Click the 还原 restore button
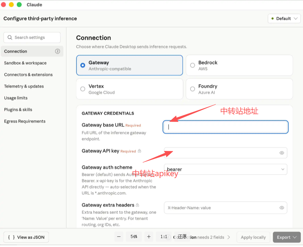This screenshot has height=247, width=303. 182,236
